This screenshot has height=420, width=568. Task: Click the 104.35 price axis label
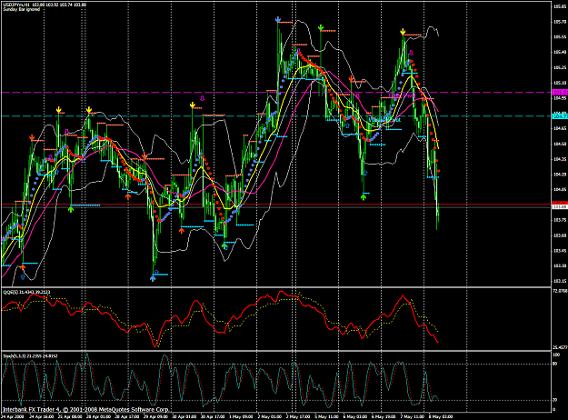click(560, 159)
